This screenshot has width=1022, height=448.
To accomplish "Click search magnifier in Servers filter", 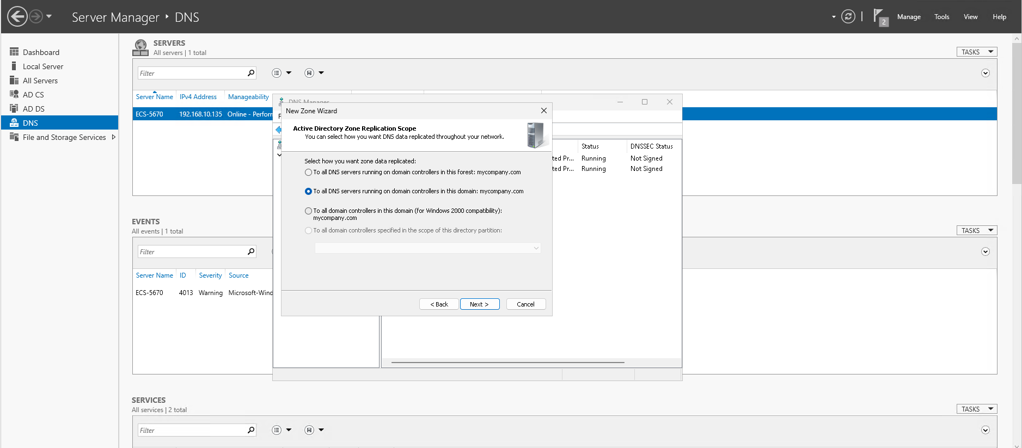I will coord(251,73).
